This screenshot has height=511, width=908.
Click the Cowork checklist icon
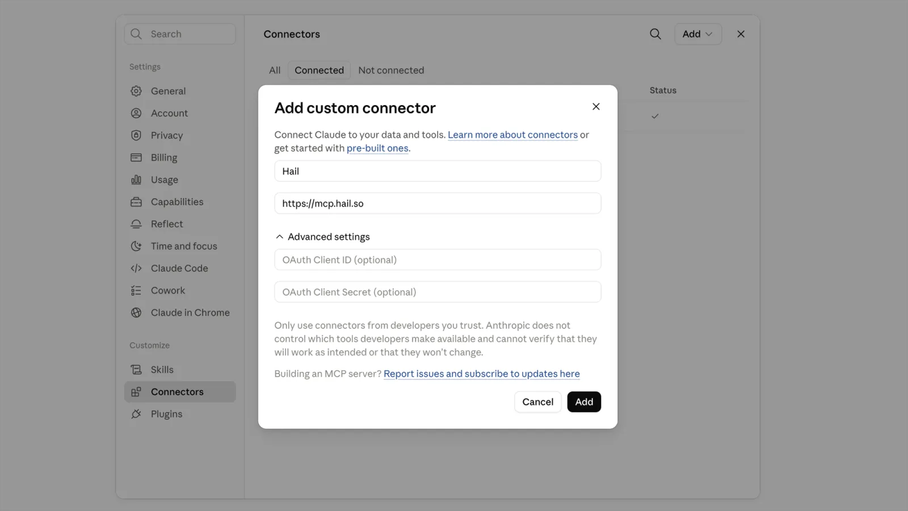pos(136,290)
